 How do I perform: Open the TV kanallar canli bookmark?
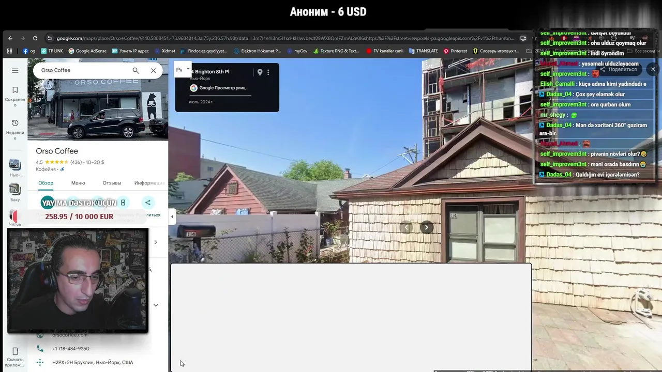(x=385, y=51)
